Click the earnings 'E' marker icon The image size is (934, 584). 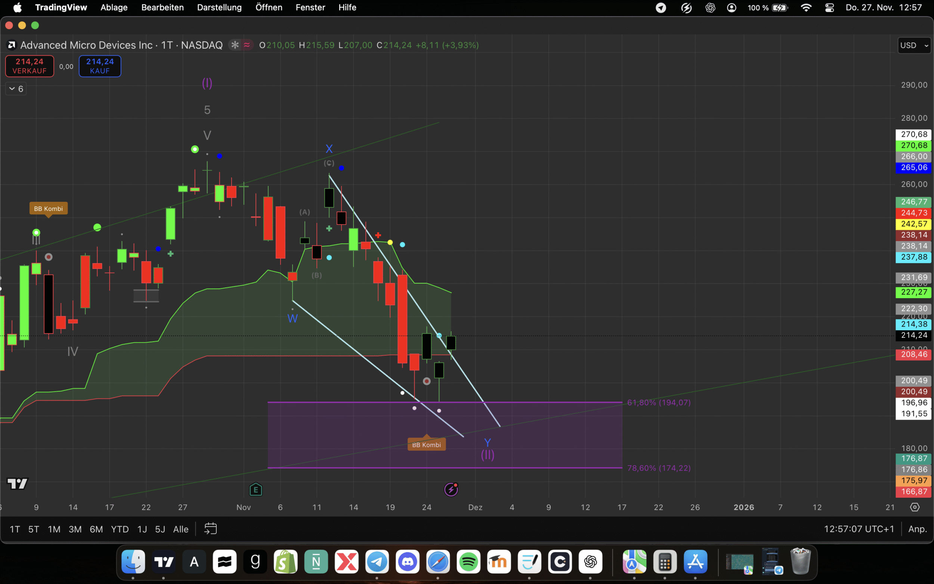(256, 490)
